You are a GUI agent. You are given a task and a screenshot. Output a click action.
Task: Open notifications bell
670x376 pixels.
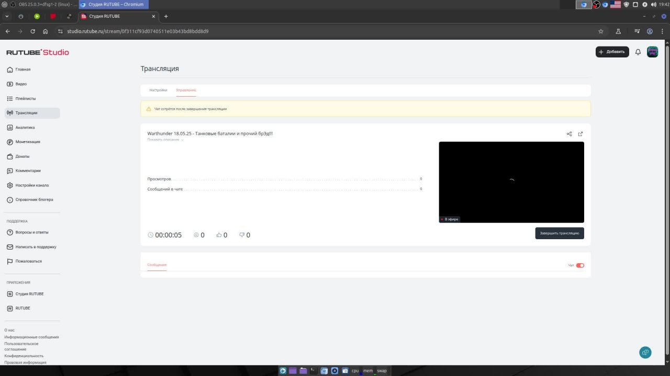[638, 52]
